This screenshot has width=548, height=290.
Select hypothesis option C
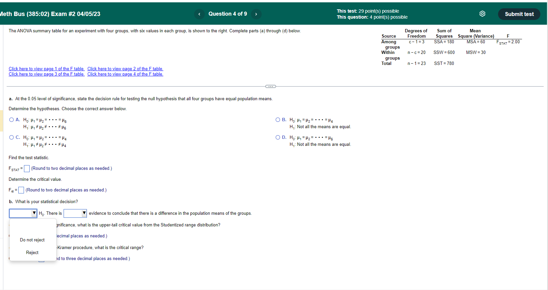point(12,138)
